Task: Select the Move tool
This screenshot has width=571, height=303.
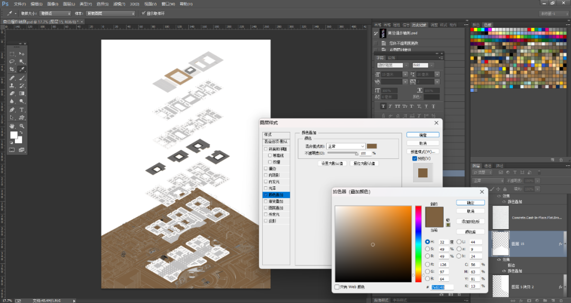Action: coord(22,53)
